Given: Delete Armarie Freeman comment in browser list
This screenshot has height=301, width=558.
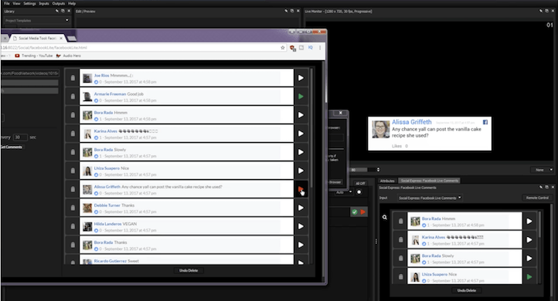Looking at the screenshot, I should click(x=73, y=96).
